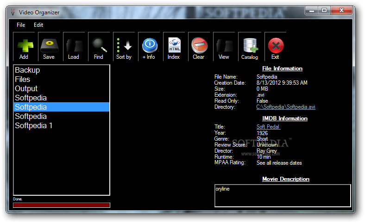Select Files in the video list

tap(62, 79)
